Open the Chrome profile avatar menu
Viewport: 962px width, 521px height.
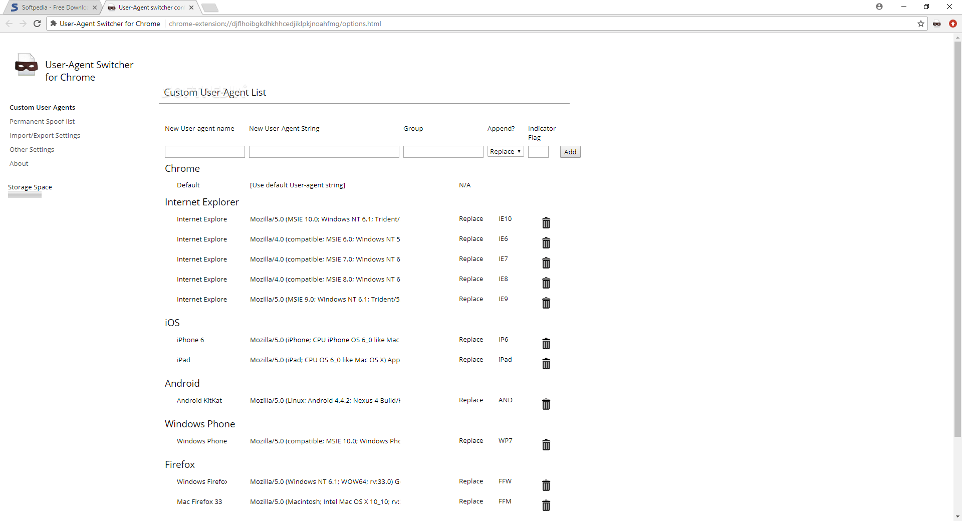879,7
